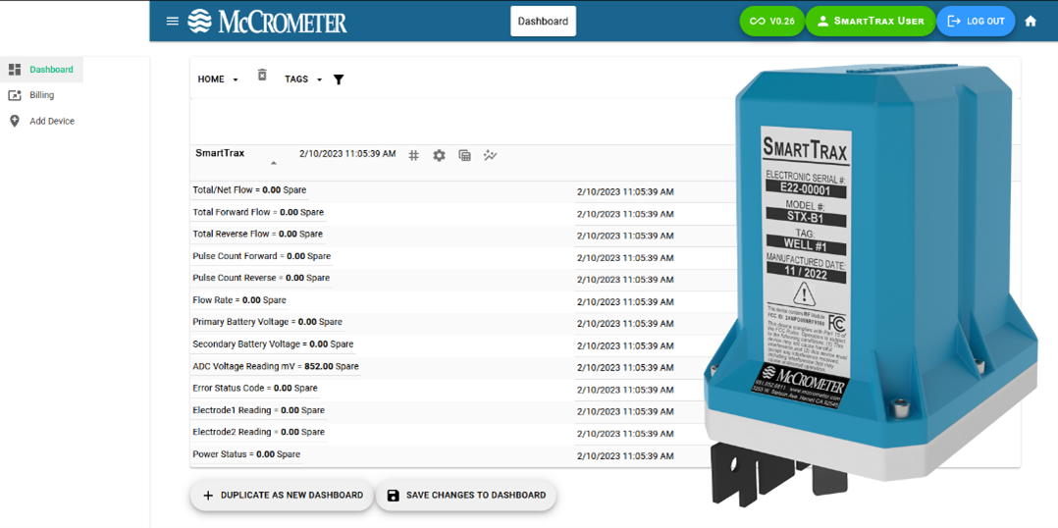Click the Dashboard tab in header
1058x528 pixels.
pyautogui.click(x=543, y=21)
